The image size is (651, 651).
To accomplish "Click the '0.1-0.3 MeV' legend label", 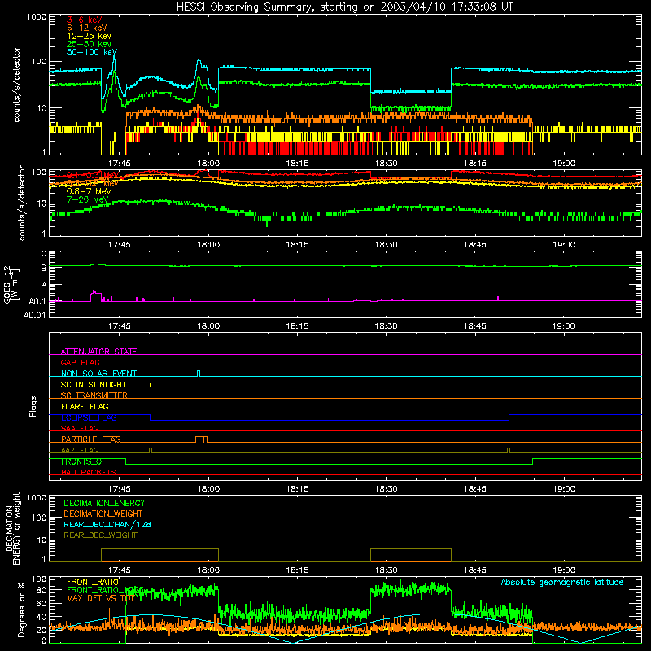I will pos(93,175).
